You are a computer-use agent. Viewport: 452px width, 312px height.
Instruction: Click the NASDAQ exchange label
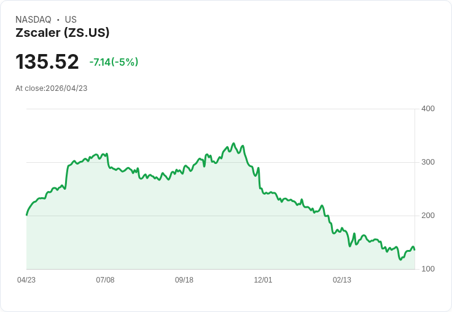coord(33,20)
